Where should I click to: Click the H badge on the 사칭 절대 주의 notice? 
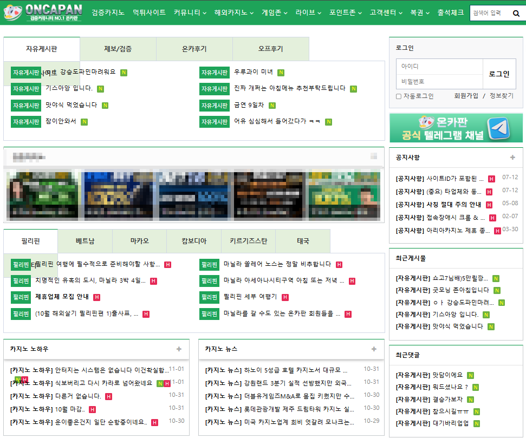[x=489, y=205]
